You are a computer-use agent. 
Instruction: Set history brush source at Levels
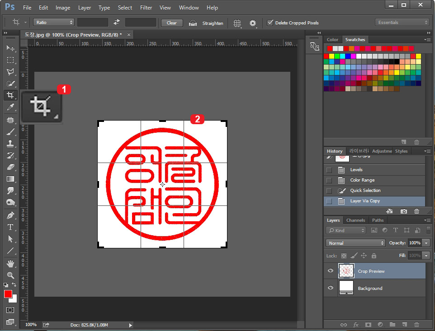(329, 170)
